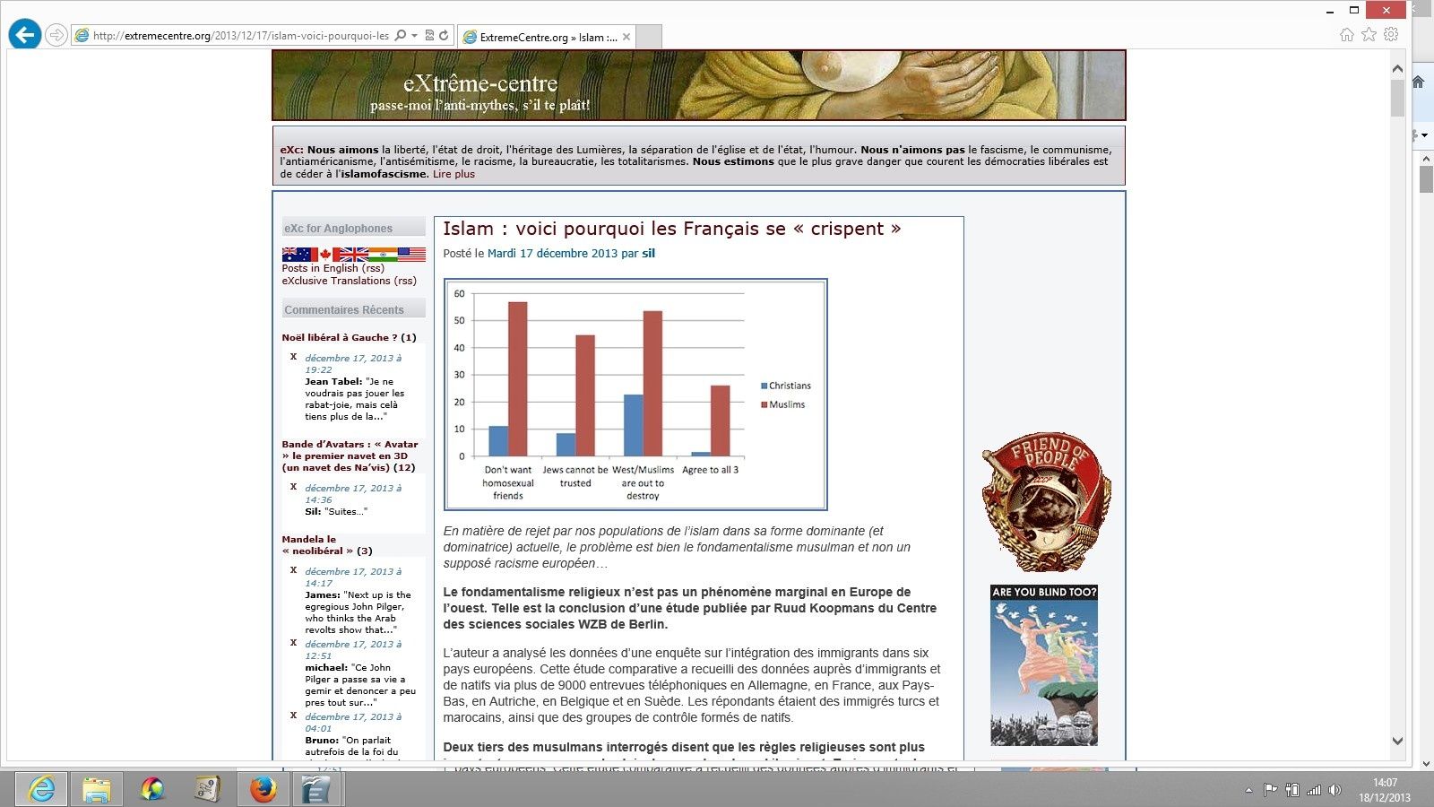This screenshot has height=807, width=1434.
Task: Open comment dated décembre 17, 2013 à 19:22
Action: [x=353, y=363]
